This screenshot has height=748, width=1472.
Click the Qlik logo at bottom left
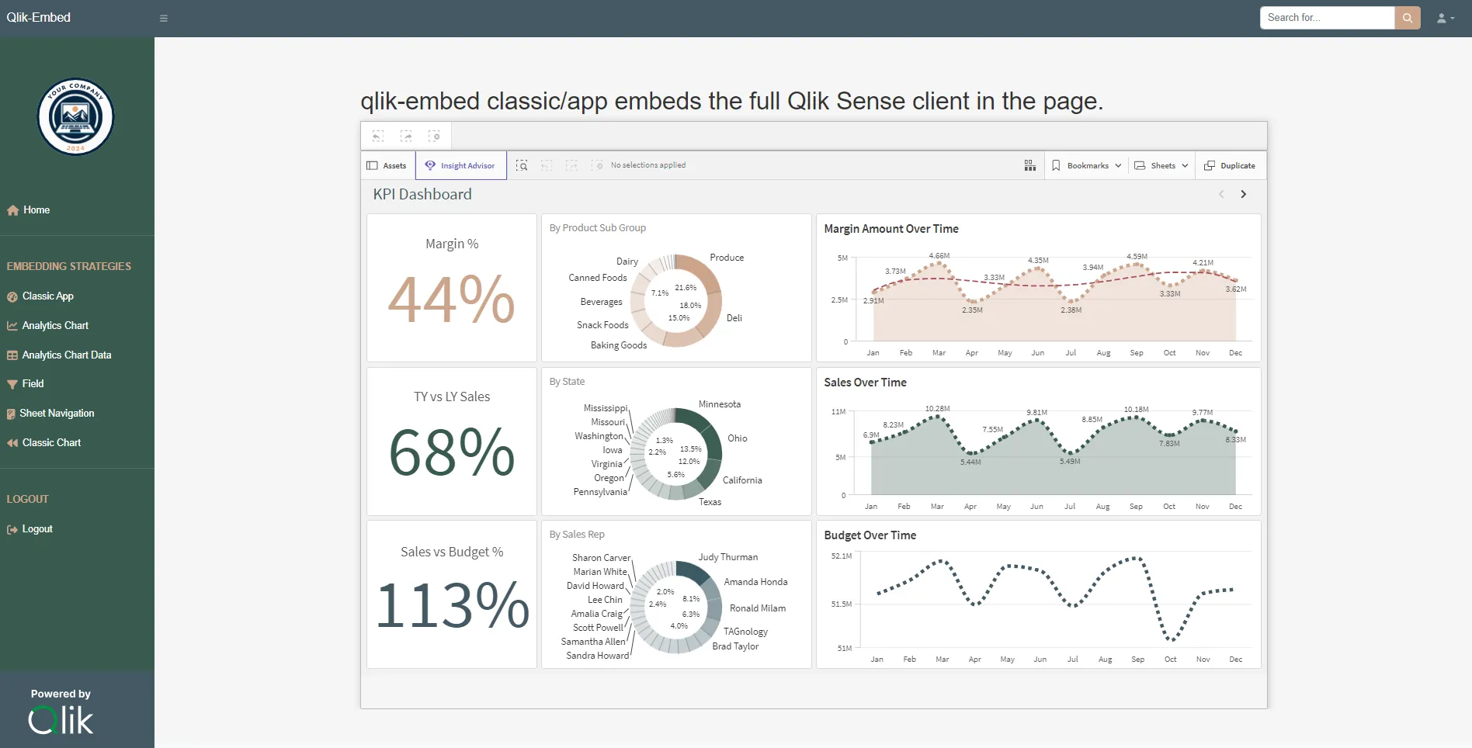pyautogui.click(x=61, y=720)
